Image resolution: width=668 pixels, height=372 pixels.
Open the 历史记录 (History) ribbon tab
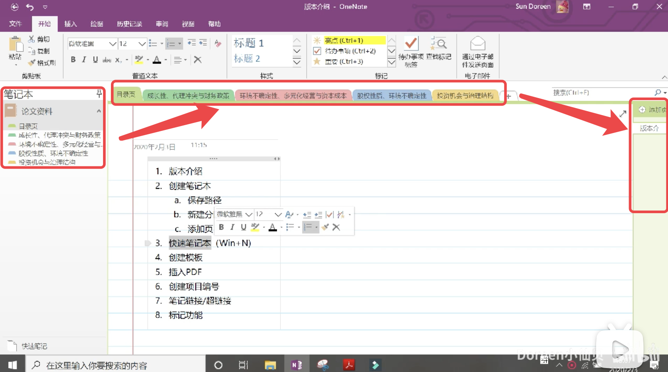click(129, 24)
